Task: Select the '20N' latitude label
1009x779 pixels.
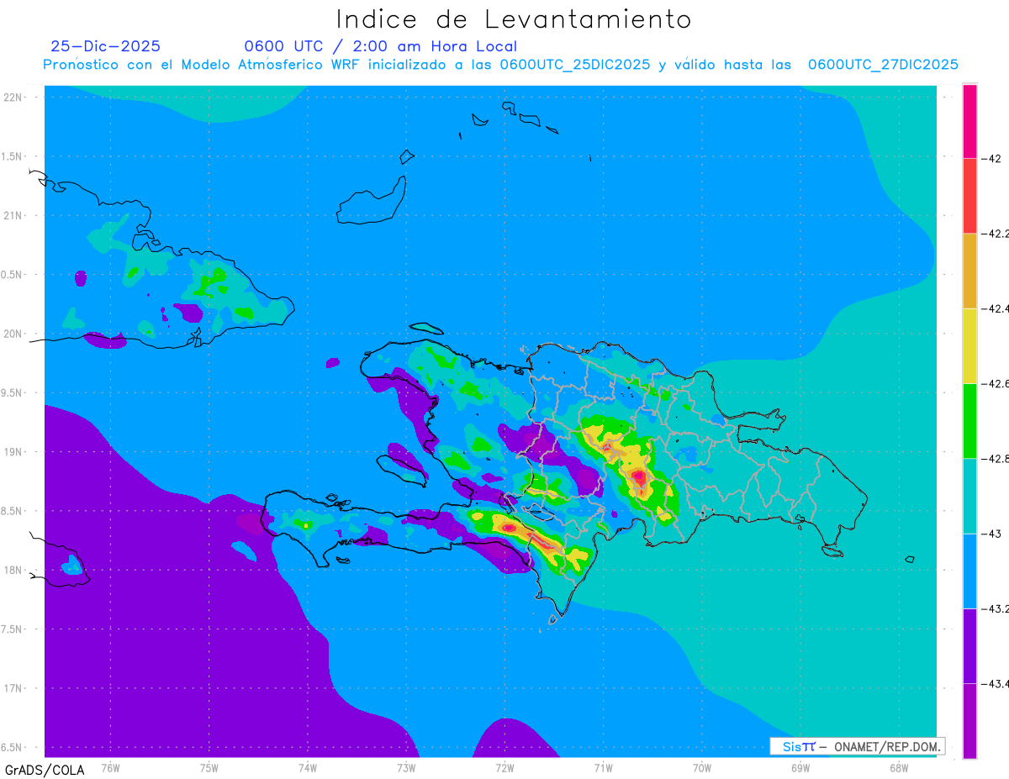Action: pyautogui.click(x=13, y=334)
